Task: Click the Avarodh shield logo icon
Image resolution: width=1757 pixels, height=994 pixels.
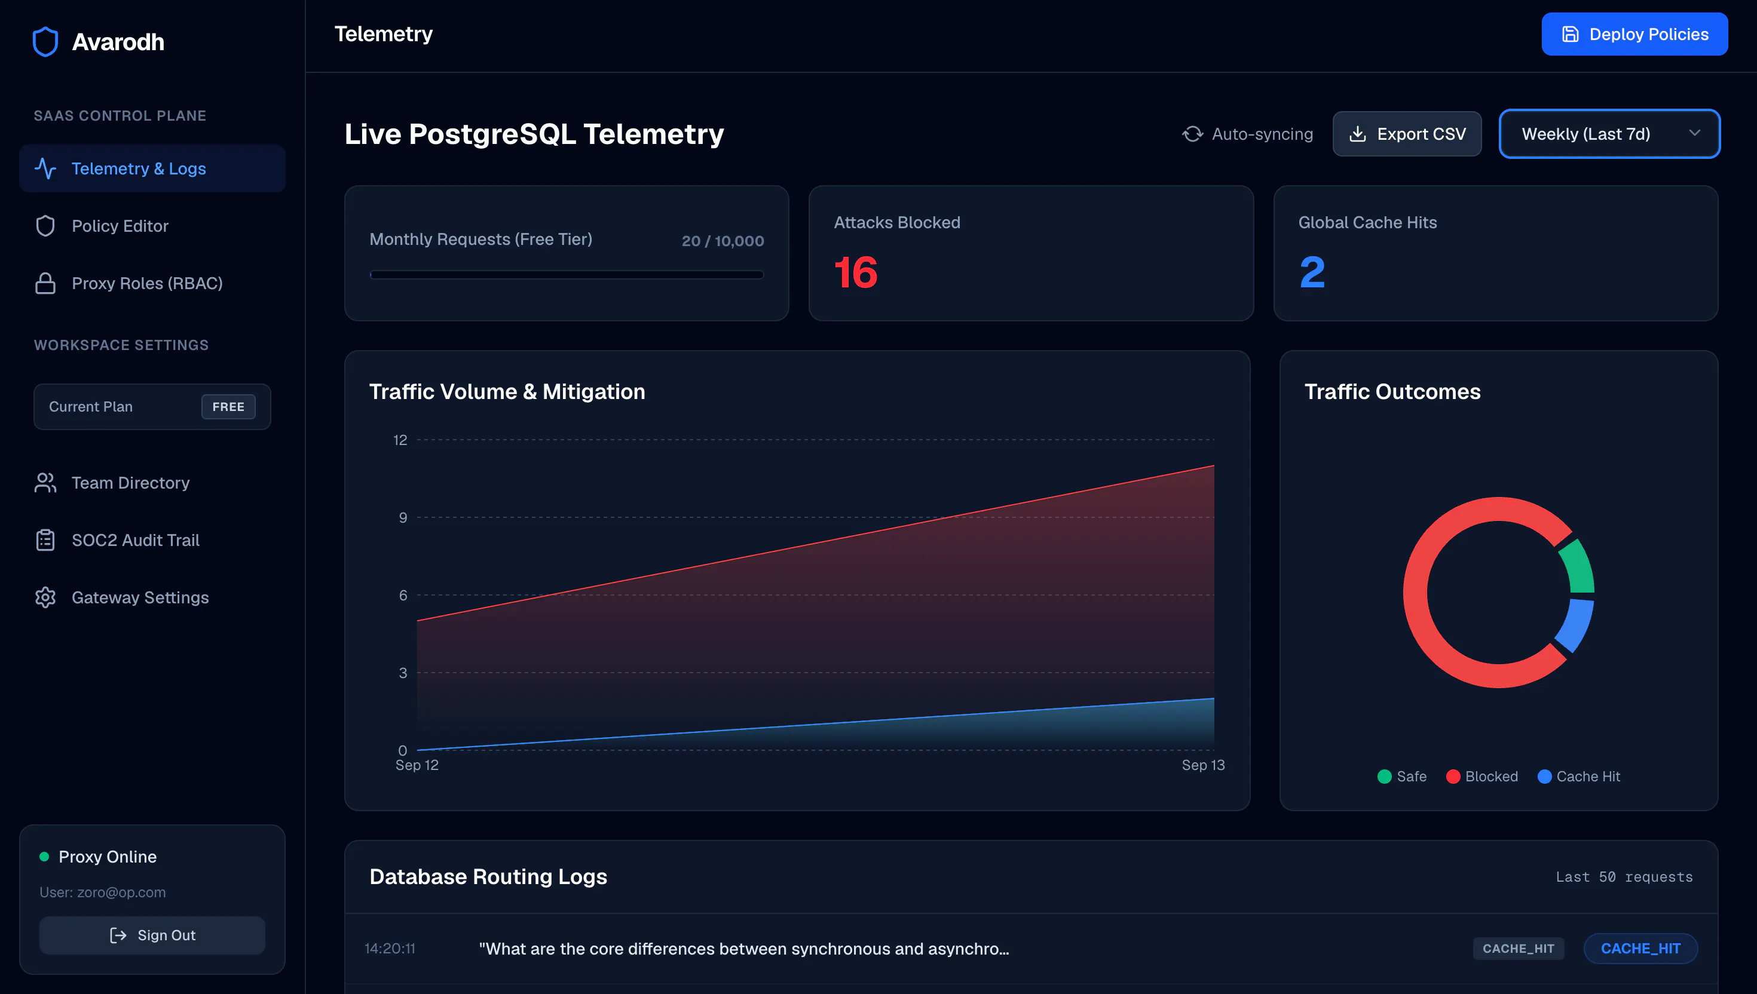Action: 45,42
